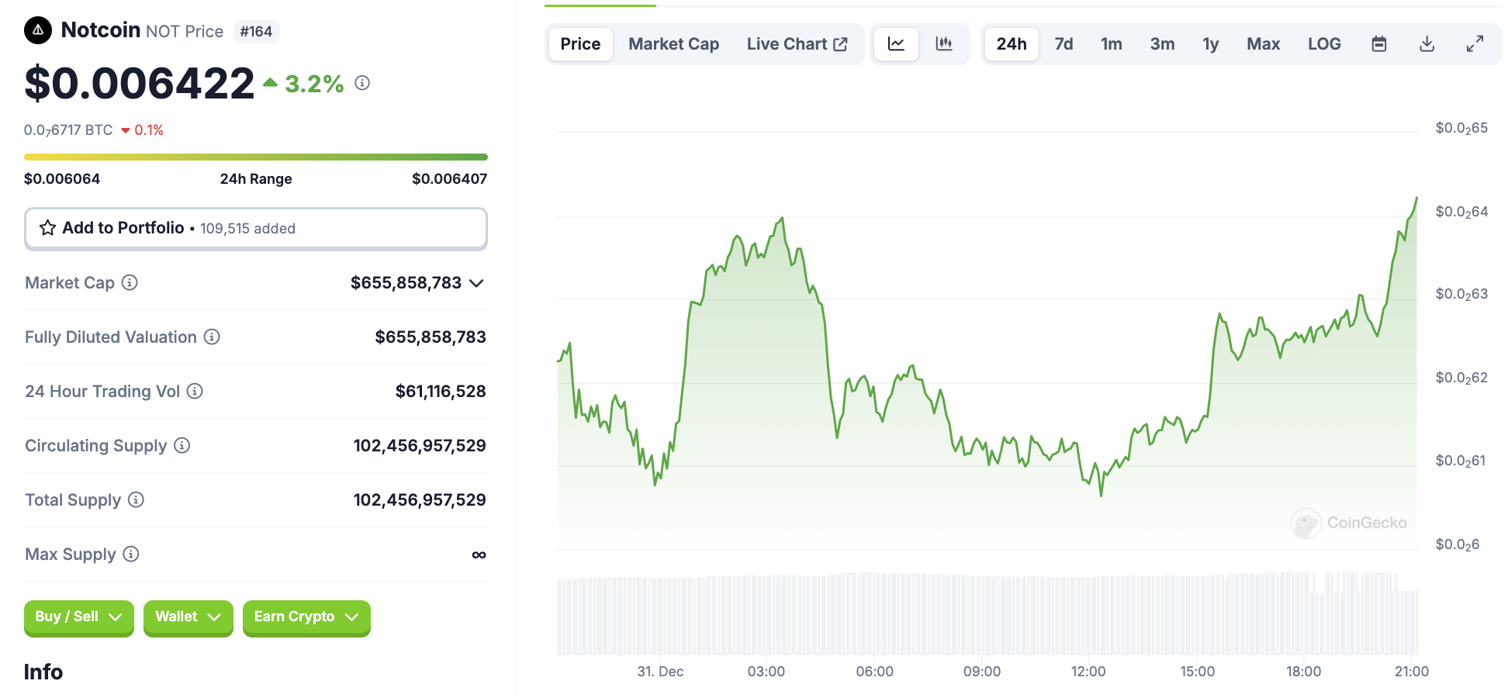Click the 0.1% BTC change text
1508x698 pixels.
[149, 130]
